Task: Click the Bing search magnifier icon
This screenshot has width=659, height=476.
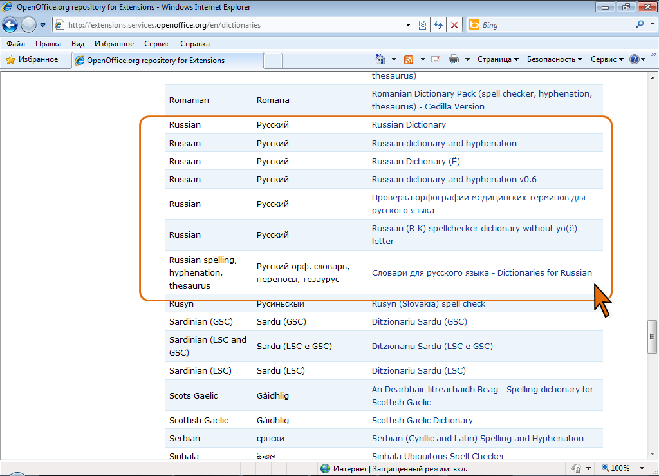Action: (640, 25)
